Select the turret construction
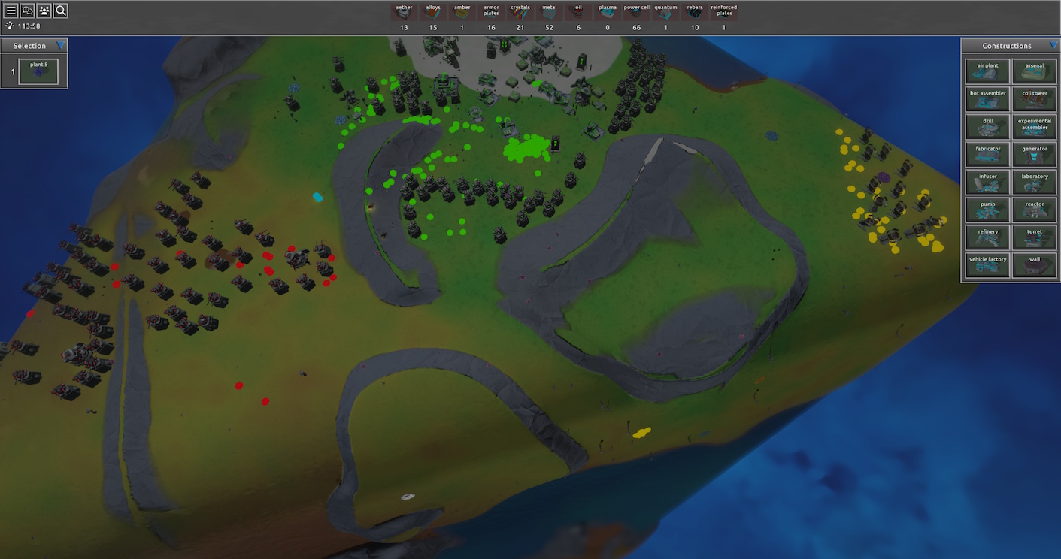This screenshot has width=1061, height=559. click(x=1035, y=237)
